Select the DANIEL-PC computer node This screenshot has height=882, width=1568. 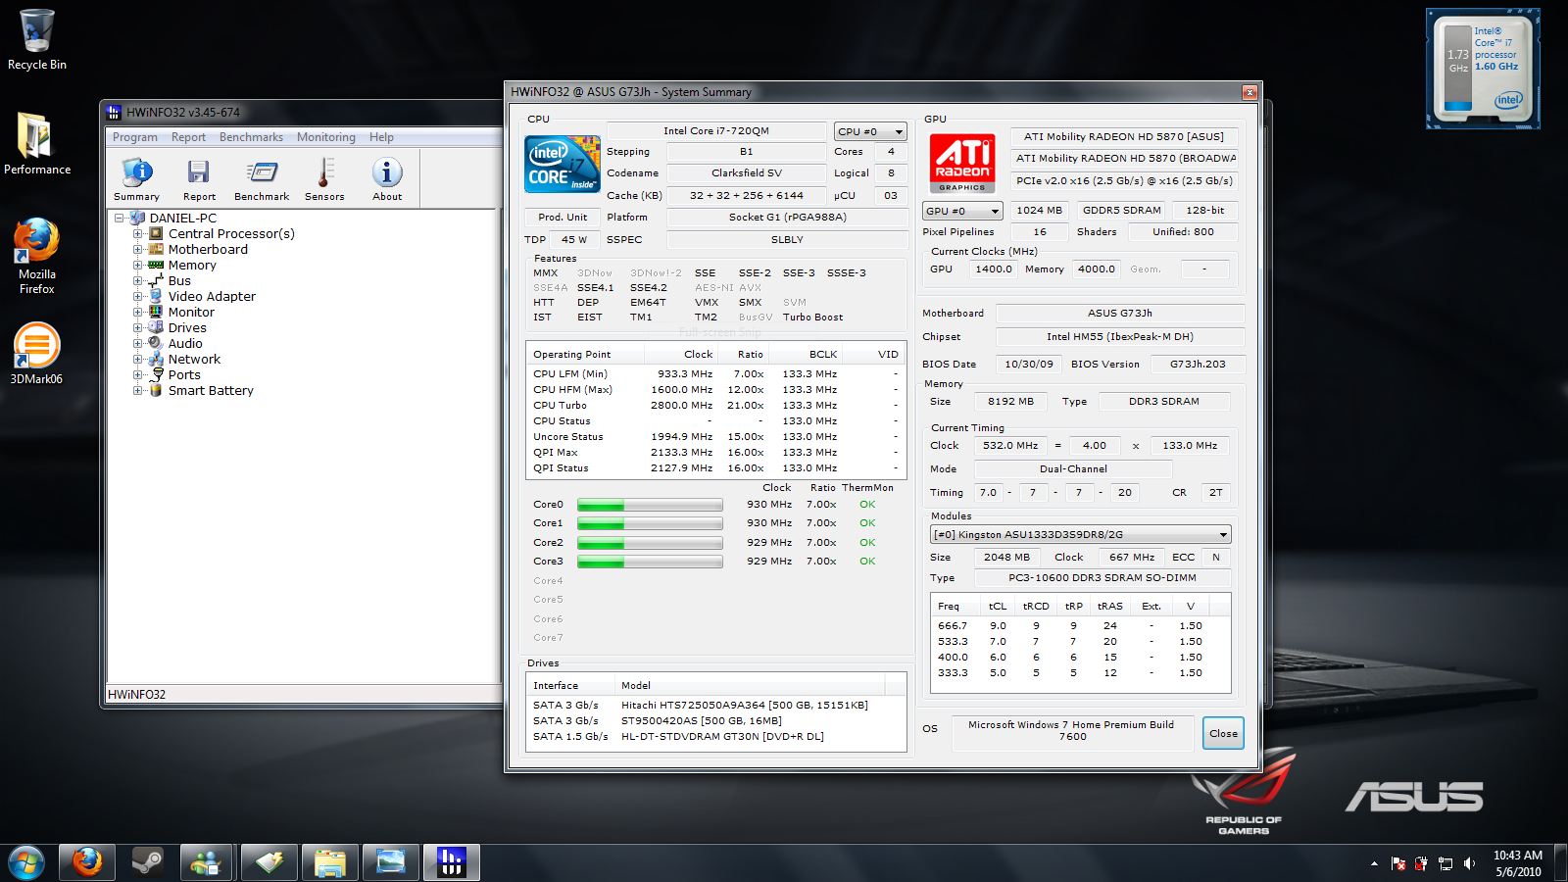click(182, 219)
